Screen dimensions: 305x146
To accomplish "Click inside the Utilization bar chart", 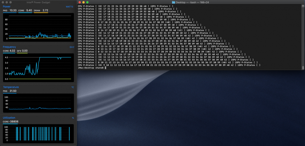I will tap(38, 134).
